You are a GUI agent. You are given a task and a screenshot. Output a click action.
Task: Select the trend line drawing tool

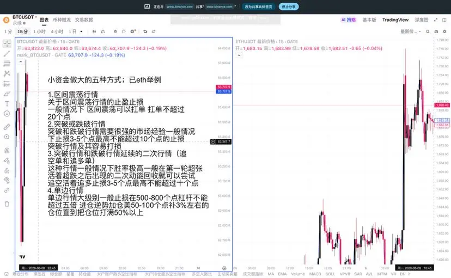(x=7, y=53)
